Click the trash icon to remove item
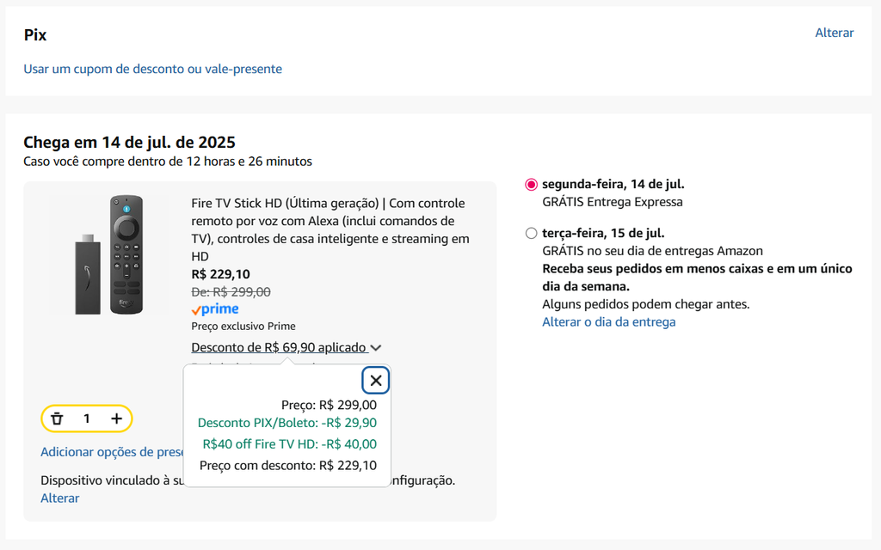The height and width of the screenshot is (550, 881). (58, 419)
